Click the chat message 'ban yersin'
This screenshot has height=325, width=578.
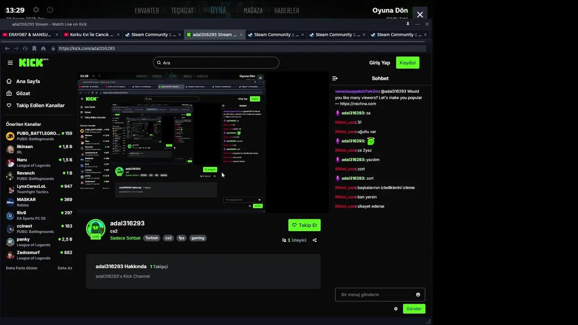pos(367,197)
